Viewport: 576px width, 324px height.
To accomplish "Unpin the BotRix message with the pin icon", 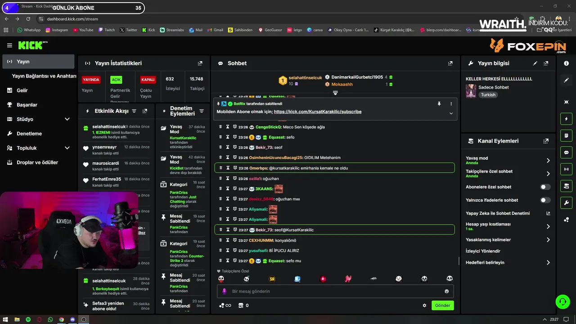I will [x=439, y=103].
